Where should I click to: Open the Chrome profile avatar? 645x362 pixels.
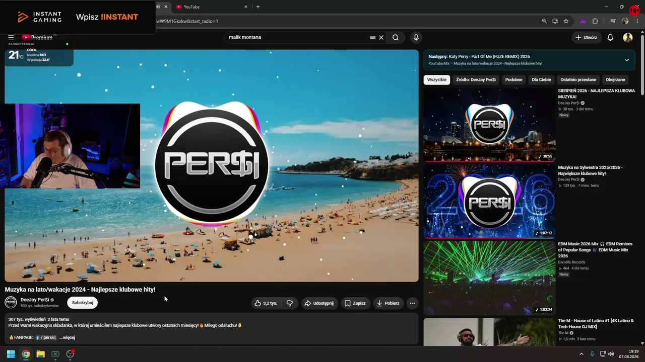(625, 21)
